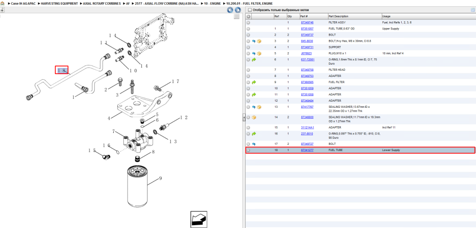Open breadcrumb Case IH AG APAC

[23, 4]
